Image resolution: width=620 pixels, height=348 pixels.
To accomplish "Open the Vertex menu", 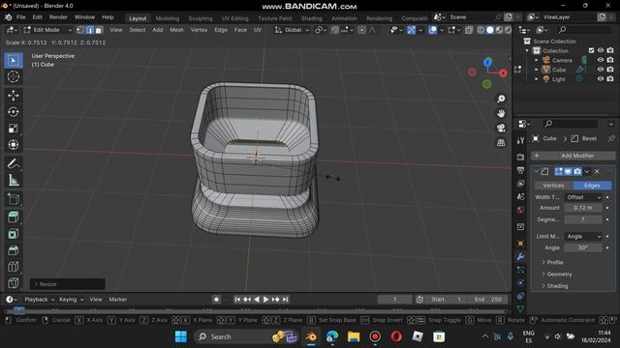I will 199,30.
